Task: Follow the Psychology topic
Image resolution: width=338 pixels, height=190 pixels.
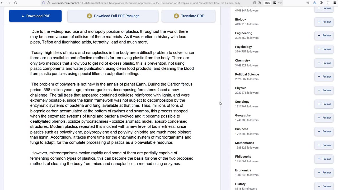Action: [x=324, y=49]
